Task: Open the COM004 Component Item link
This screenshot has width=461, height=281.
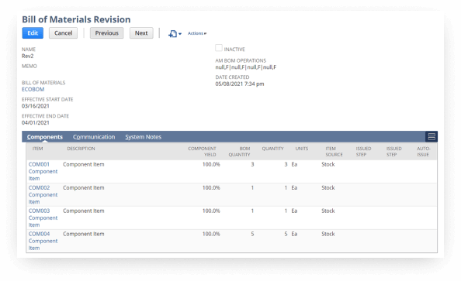Action: pos(43,241)
